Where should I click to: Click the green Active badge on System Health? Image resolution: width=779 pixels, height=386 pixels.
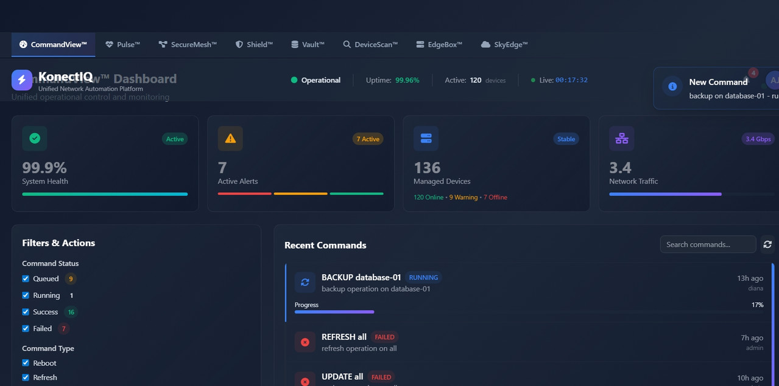click(175, 139)
